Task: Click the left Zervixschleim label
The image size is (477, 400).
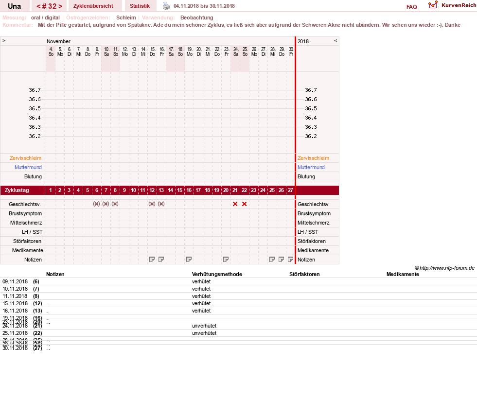Action: (x=26, y=158)
